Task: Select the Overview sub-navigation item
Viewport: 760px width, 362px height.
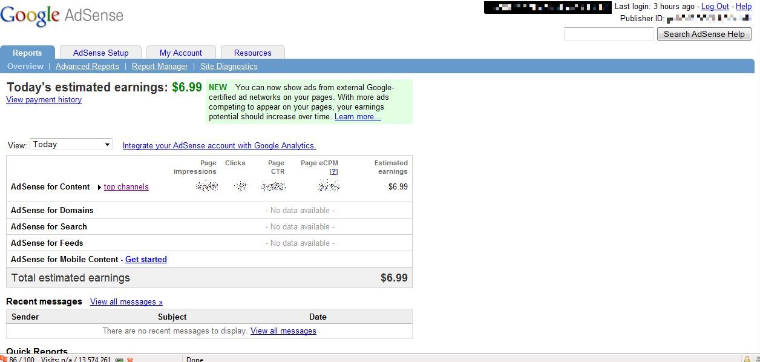Action: tap(25, 66)
